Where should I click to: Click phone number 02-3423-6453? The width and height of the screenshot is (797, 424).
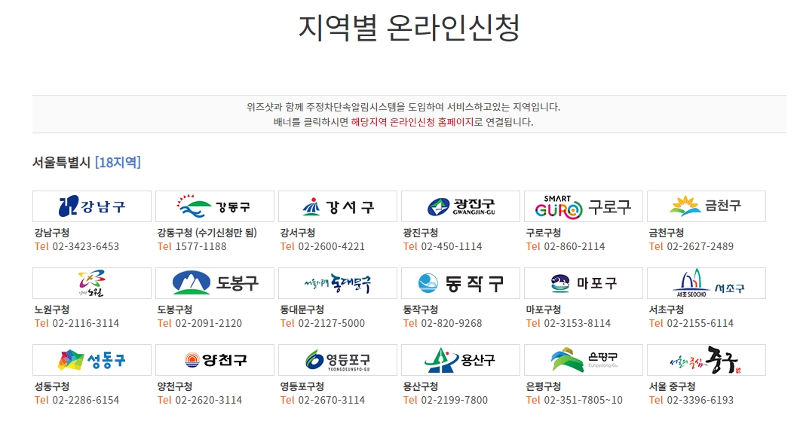(85, 247)
